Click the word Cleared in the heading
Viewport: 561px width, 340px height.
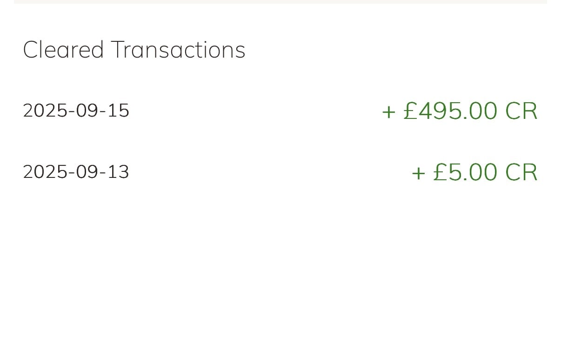[x=63, y=50]
